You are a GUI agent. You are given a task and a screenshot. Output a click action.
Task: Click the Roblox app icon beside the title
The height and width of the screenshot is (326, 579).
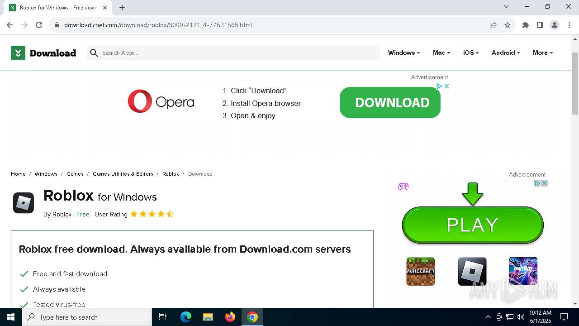[24, 203]
